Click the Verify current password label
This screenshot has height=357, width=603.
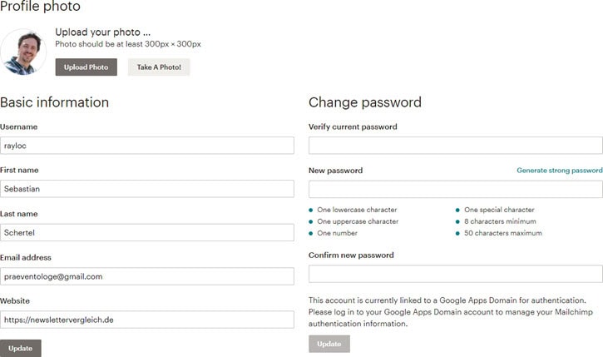[353, 126]
